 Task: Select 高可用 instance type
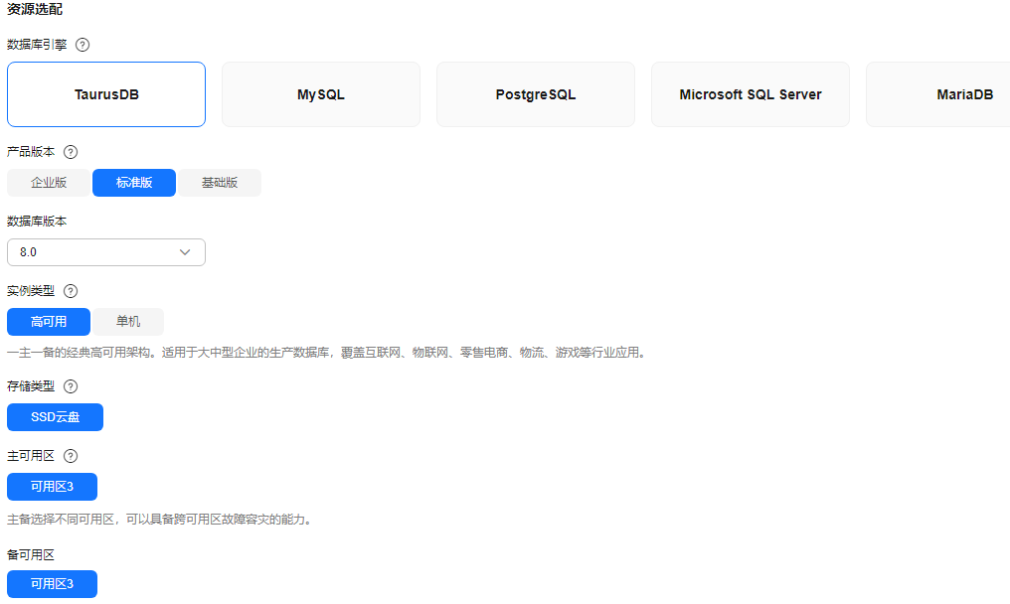(49, 322)
